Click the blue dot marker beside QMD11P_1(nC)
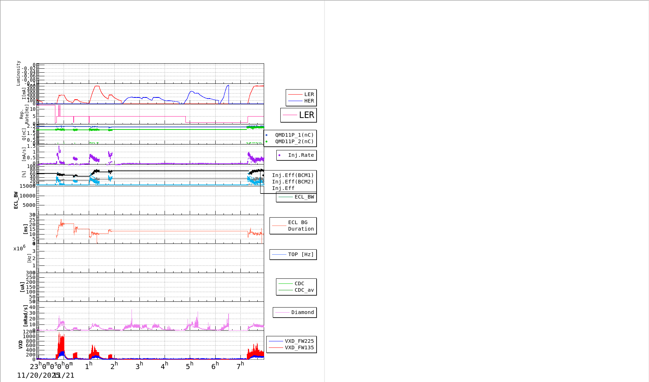649x382 pixels. 266,135
